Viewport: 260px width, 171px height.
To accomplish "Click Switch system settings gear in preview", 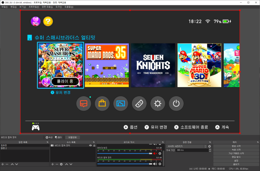I will pyautogui.click(x=158, y=104).
